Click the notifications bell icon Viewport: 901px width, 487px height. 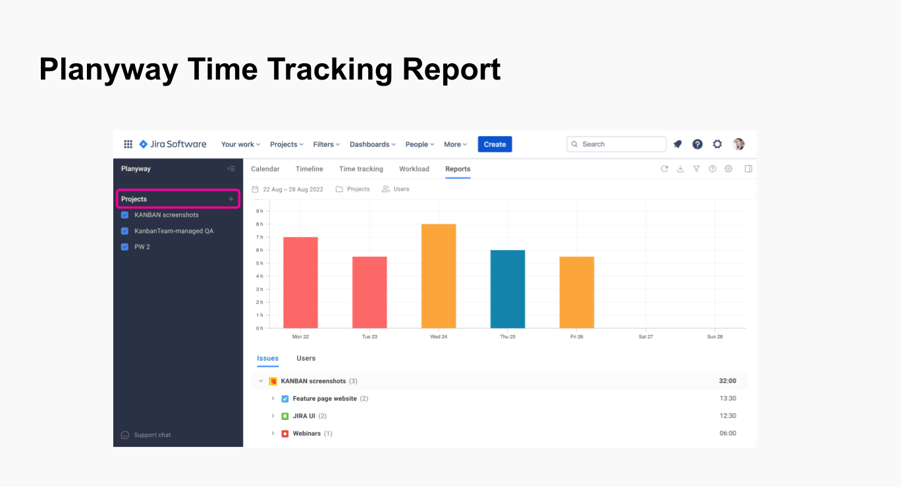click(x=678, y=144)
